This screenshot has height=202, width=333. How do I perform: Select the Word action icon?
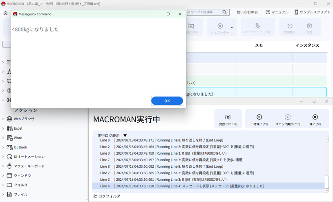pos(9,138)
